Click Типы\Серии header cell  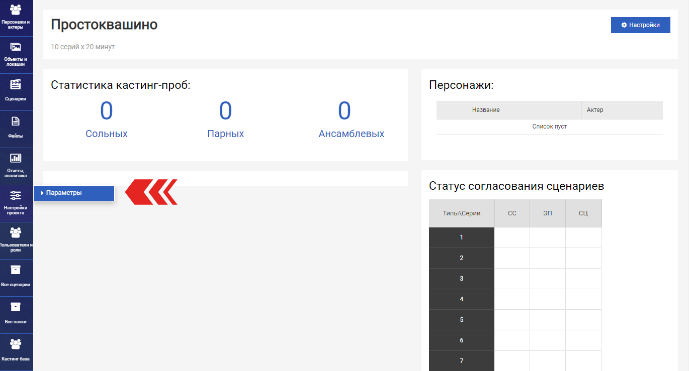[x=462, y=213]
